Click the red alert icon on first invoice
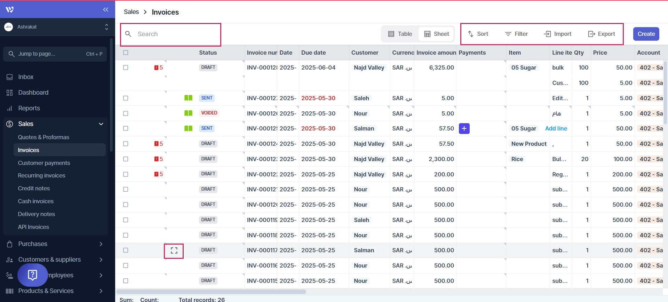Viewport: 668px width, 302px height. (157, 67)
